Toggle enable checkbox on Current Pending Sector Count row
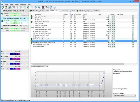 click(133, 41)
